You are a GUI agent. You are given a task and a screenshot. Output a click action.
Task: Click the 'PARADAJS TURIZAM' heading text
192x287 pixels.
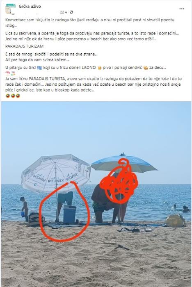point(24,46)
